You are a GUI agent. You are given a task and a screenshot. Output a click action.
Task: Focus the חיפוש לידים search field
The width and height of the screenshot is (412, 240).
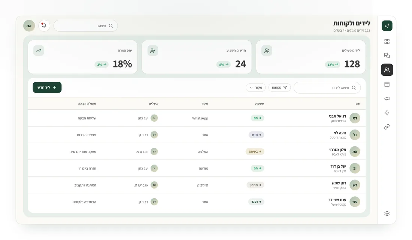pyautogui.click(x=327, y=88)
